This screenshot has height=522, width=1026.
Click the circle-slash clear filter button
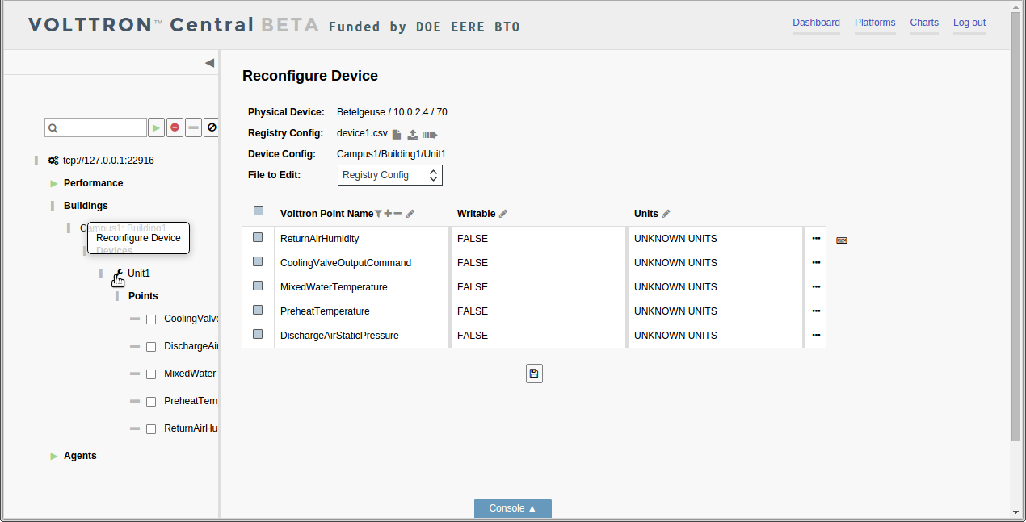tap(212, 127)
